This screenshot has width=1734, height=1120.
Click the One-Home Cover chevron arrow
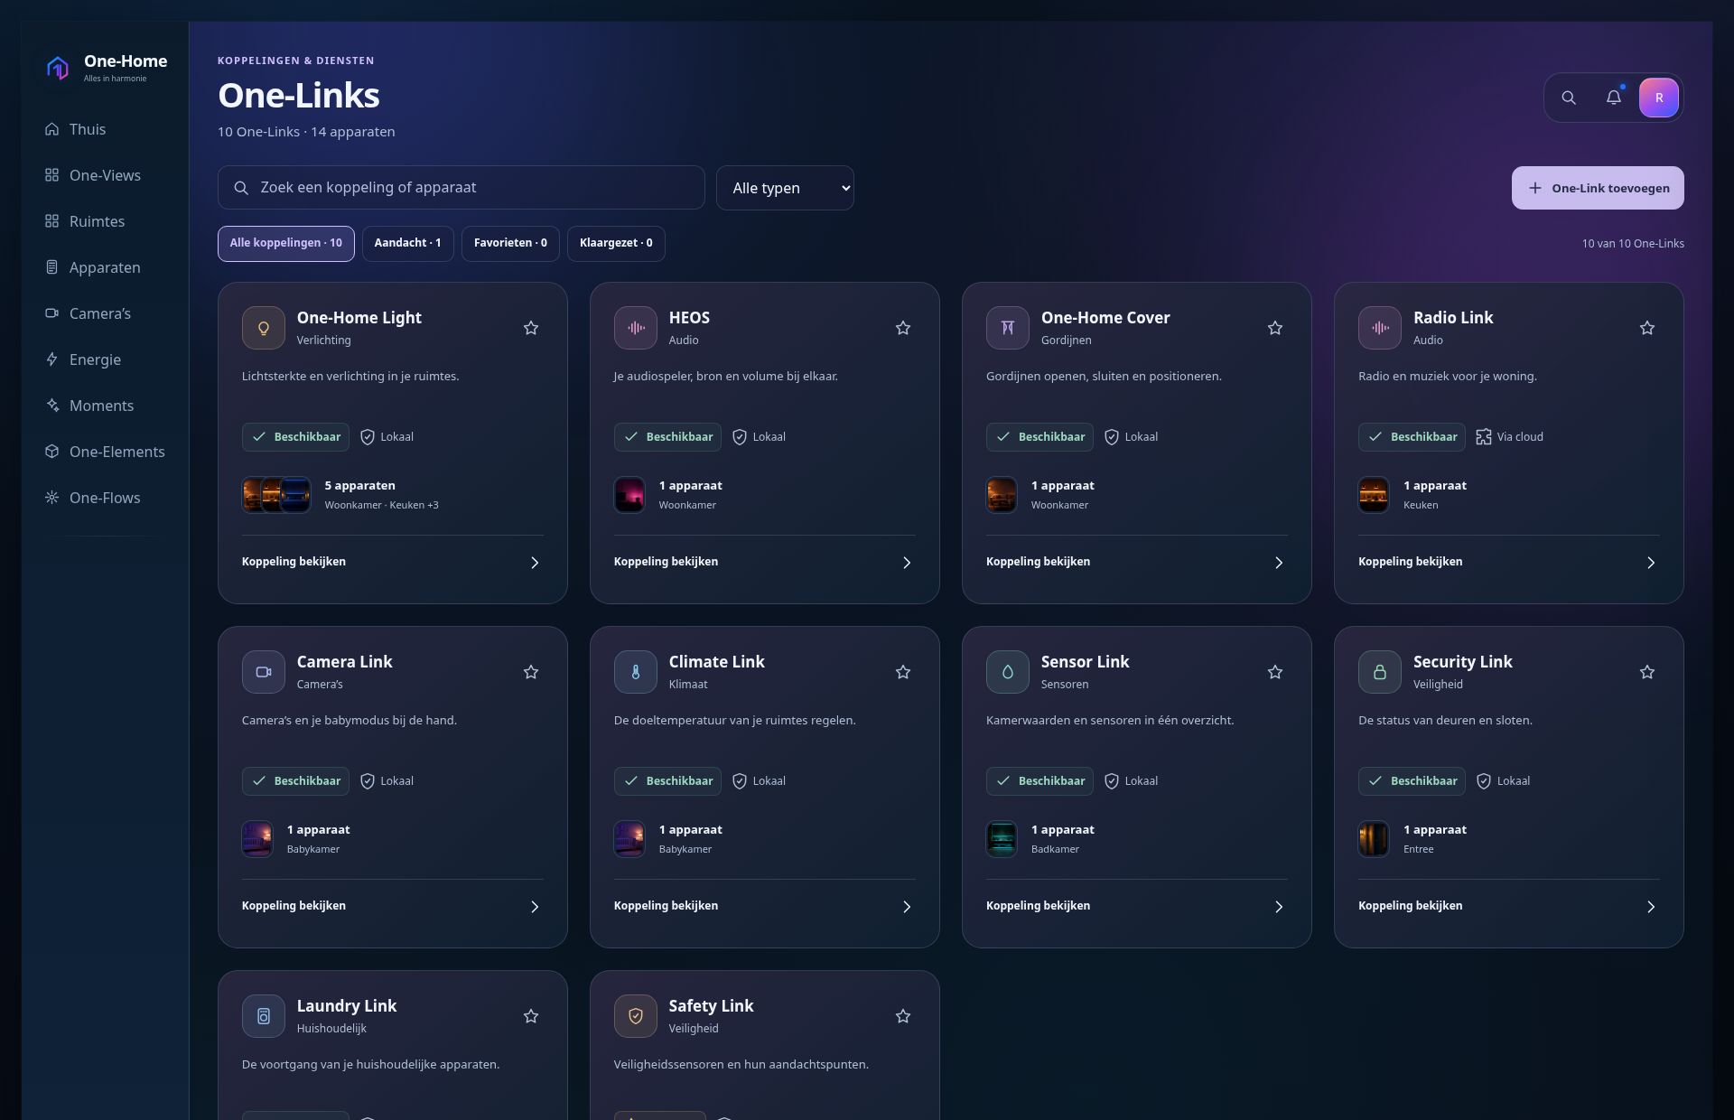coord(1279,563)
